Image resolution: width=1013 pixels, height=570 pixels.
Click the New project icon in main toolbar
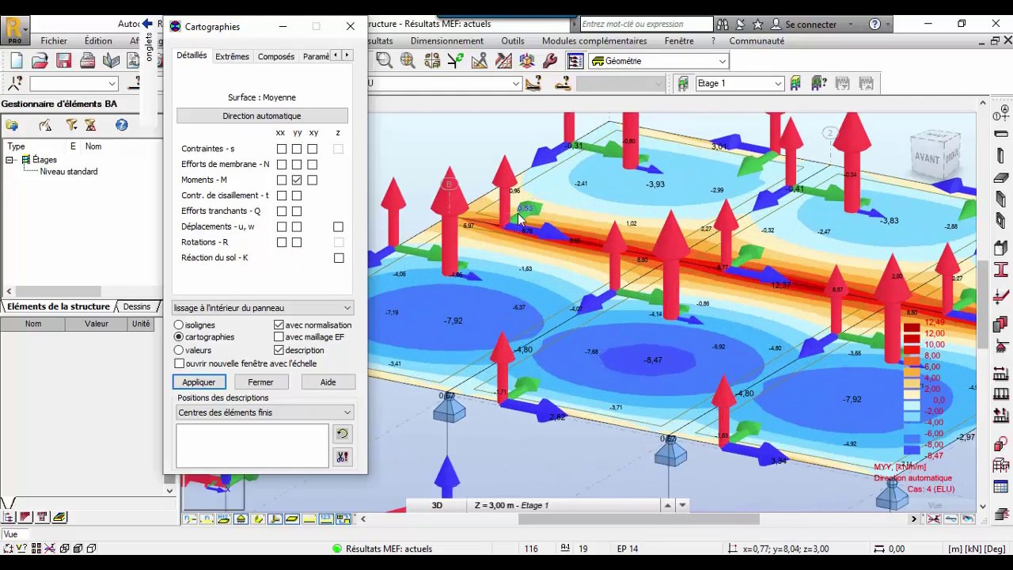click(17, 61)
